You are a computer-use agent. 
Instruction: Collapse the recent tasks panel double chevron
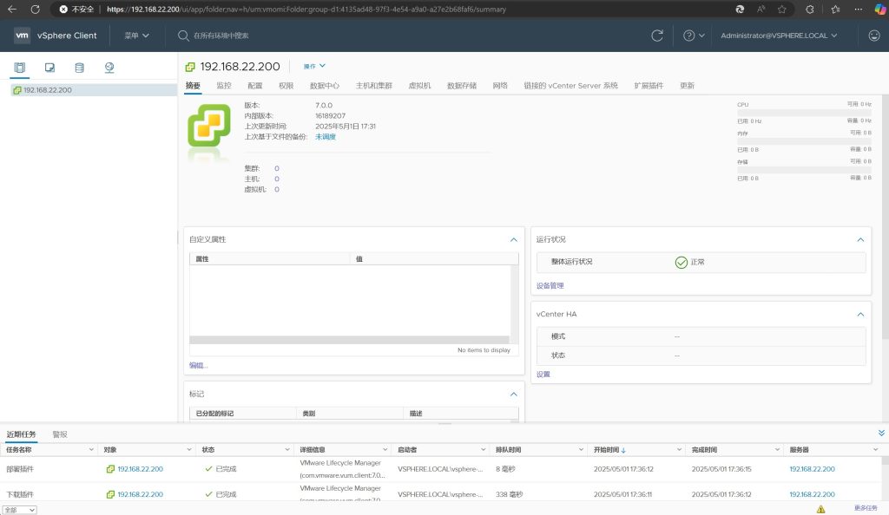coord(881,433)
